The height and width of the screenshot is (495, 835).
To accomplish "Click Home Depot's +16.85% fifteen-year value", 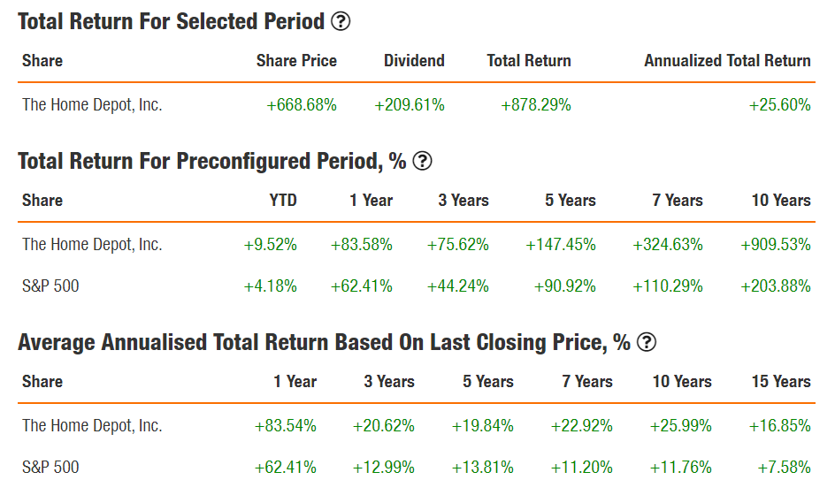I will tap(779, 426).
